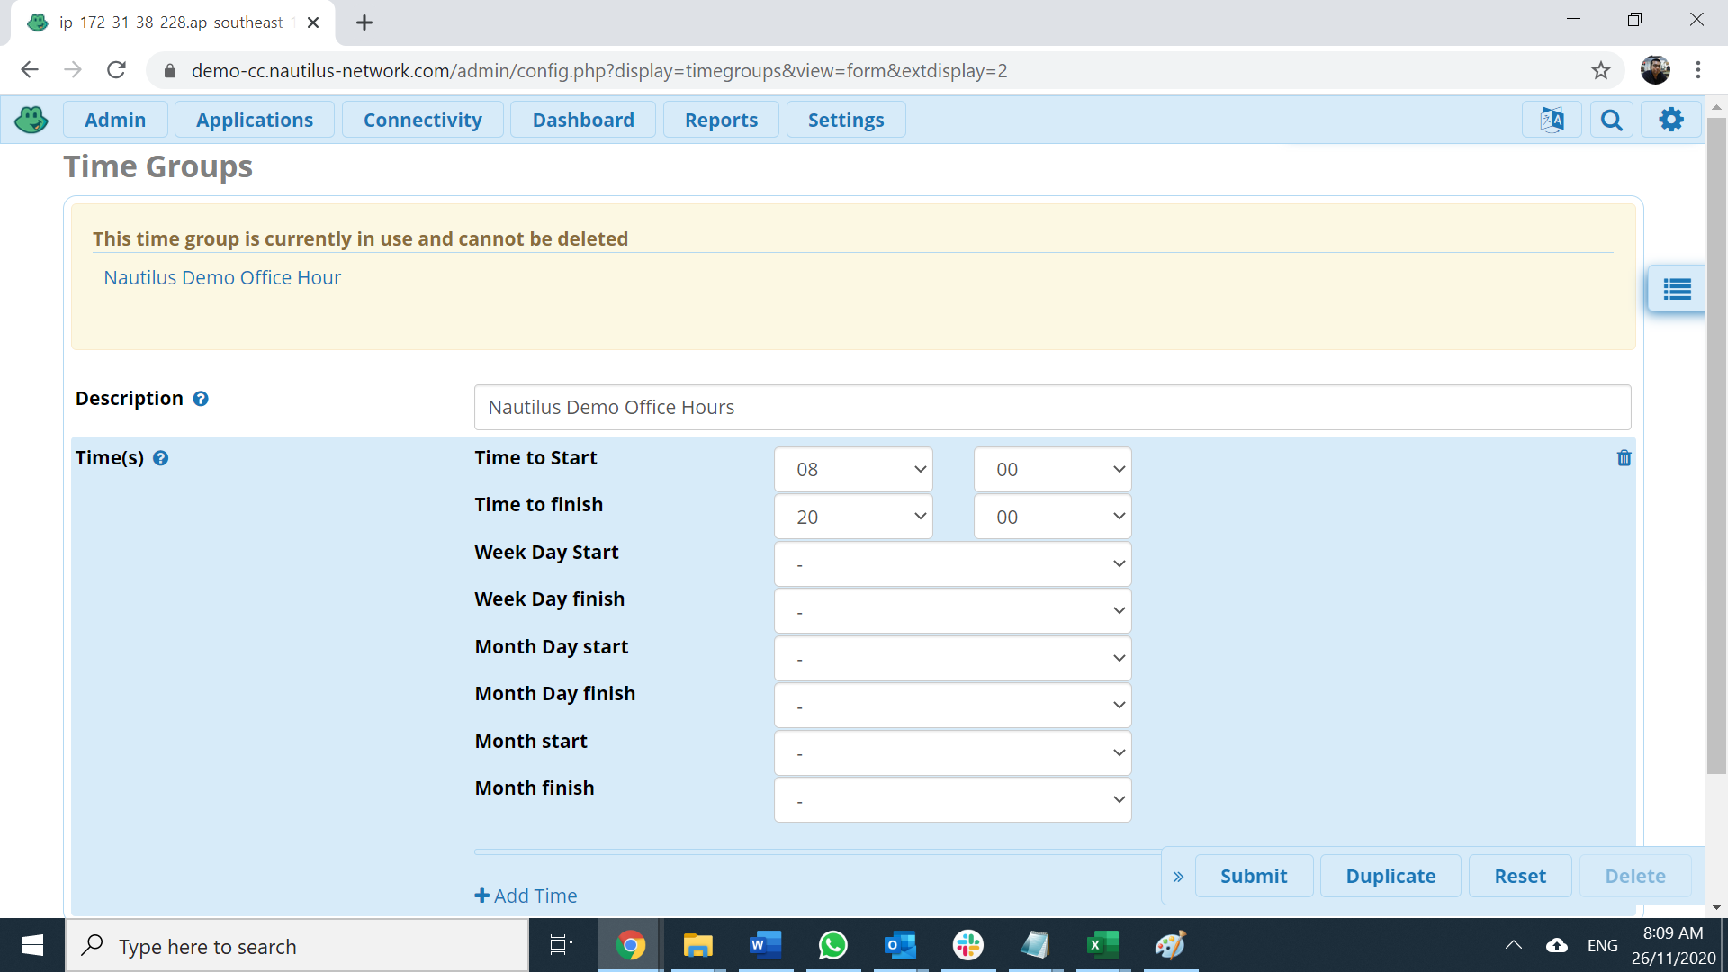Open Slack from taskbar
1728x972 pixels.
(968, 945)
